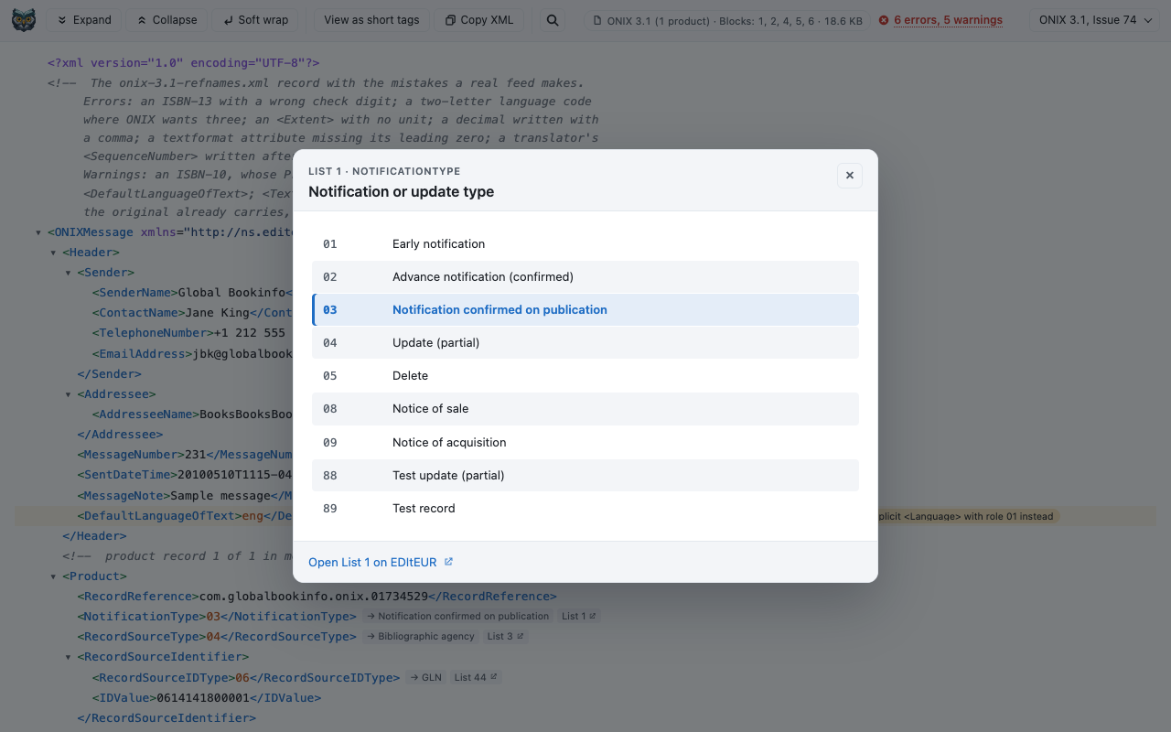The height and width of the screenshot is (732, 1171).
Task: Collapse the Sender node
Action: [x=68, y=273]
